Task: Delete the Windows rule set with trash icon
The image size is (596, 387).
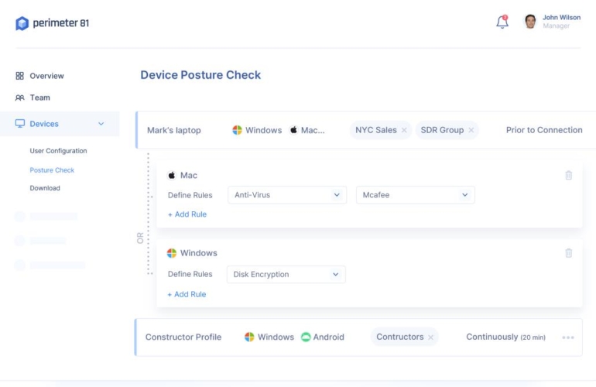Action: [x=569, y=253]
